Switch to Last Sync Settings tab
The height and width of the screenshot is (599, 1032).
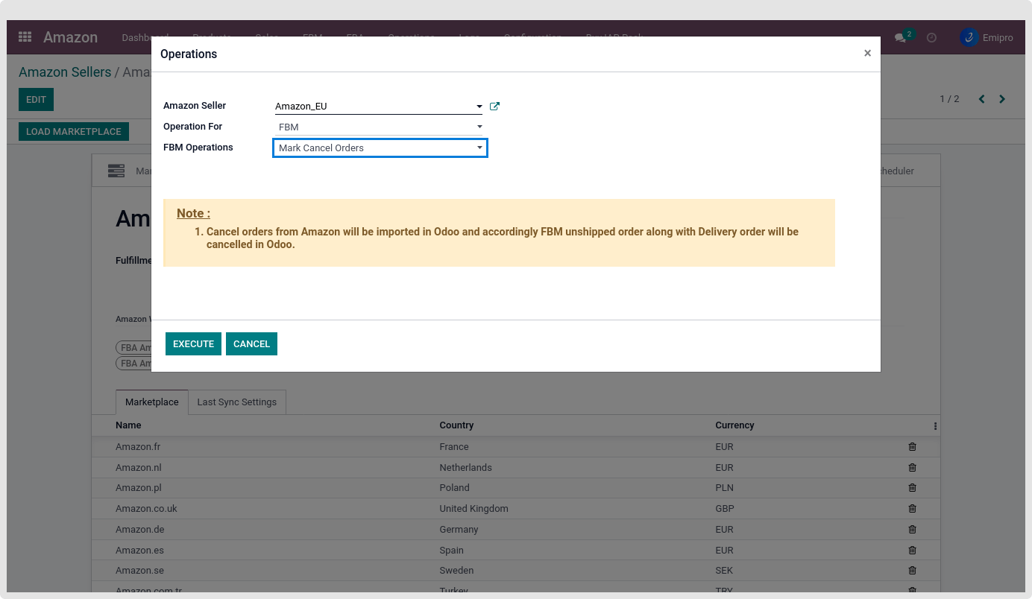click(x=236, y=402)
